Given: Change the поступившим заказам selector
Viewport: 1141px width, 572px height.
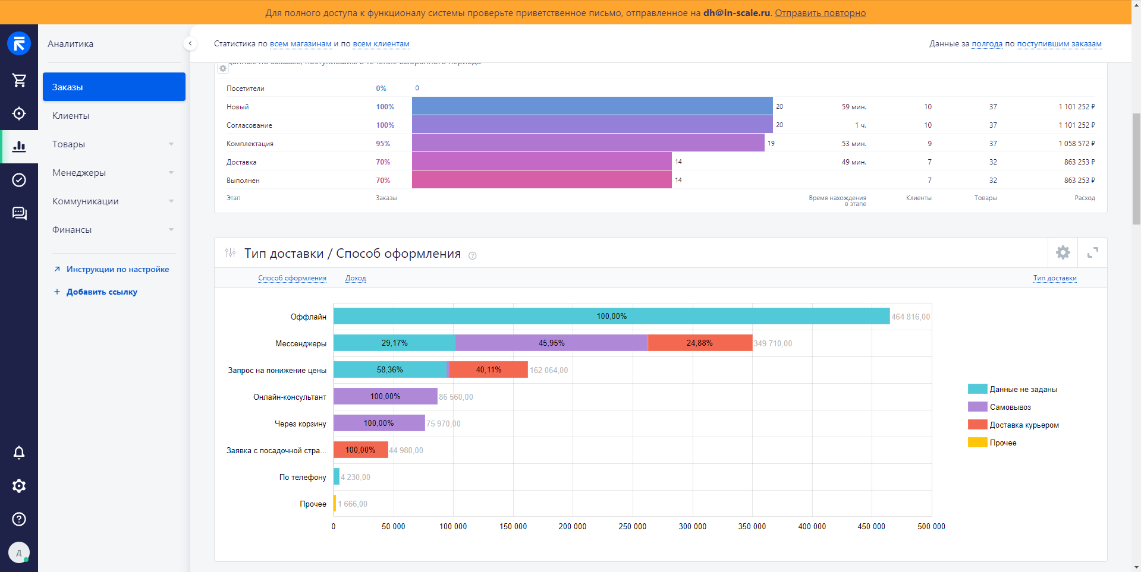Looking at the screenshot, I should tap(1059, 43).
